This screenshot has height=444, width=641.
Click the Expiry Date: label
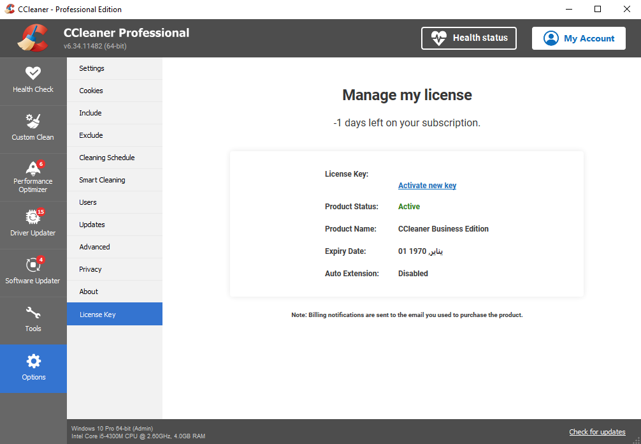(345, 251)
